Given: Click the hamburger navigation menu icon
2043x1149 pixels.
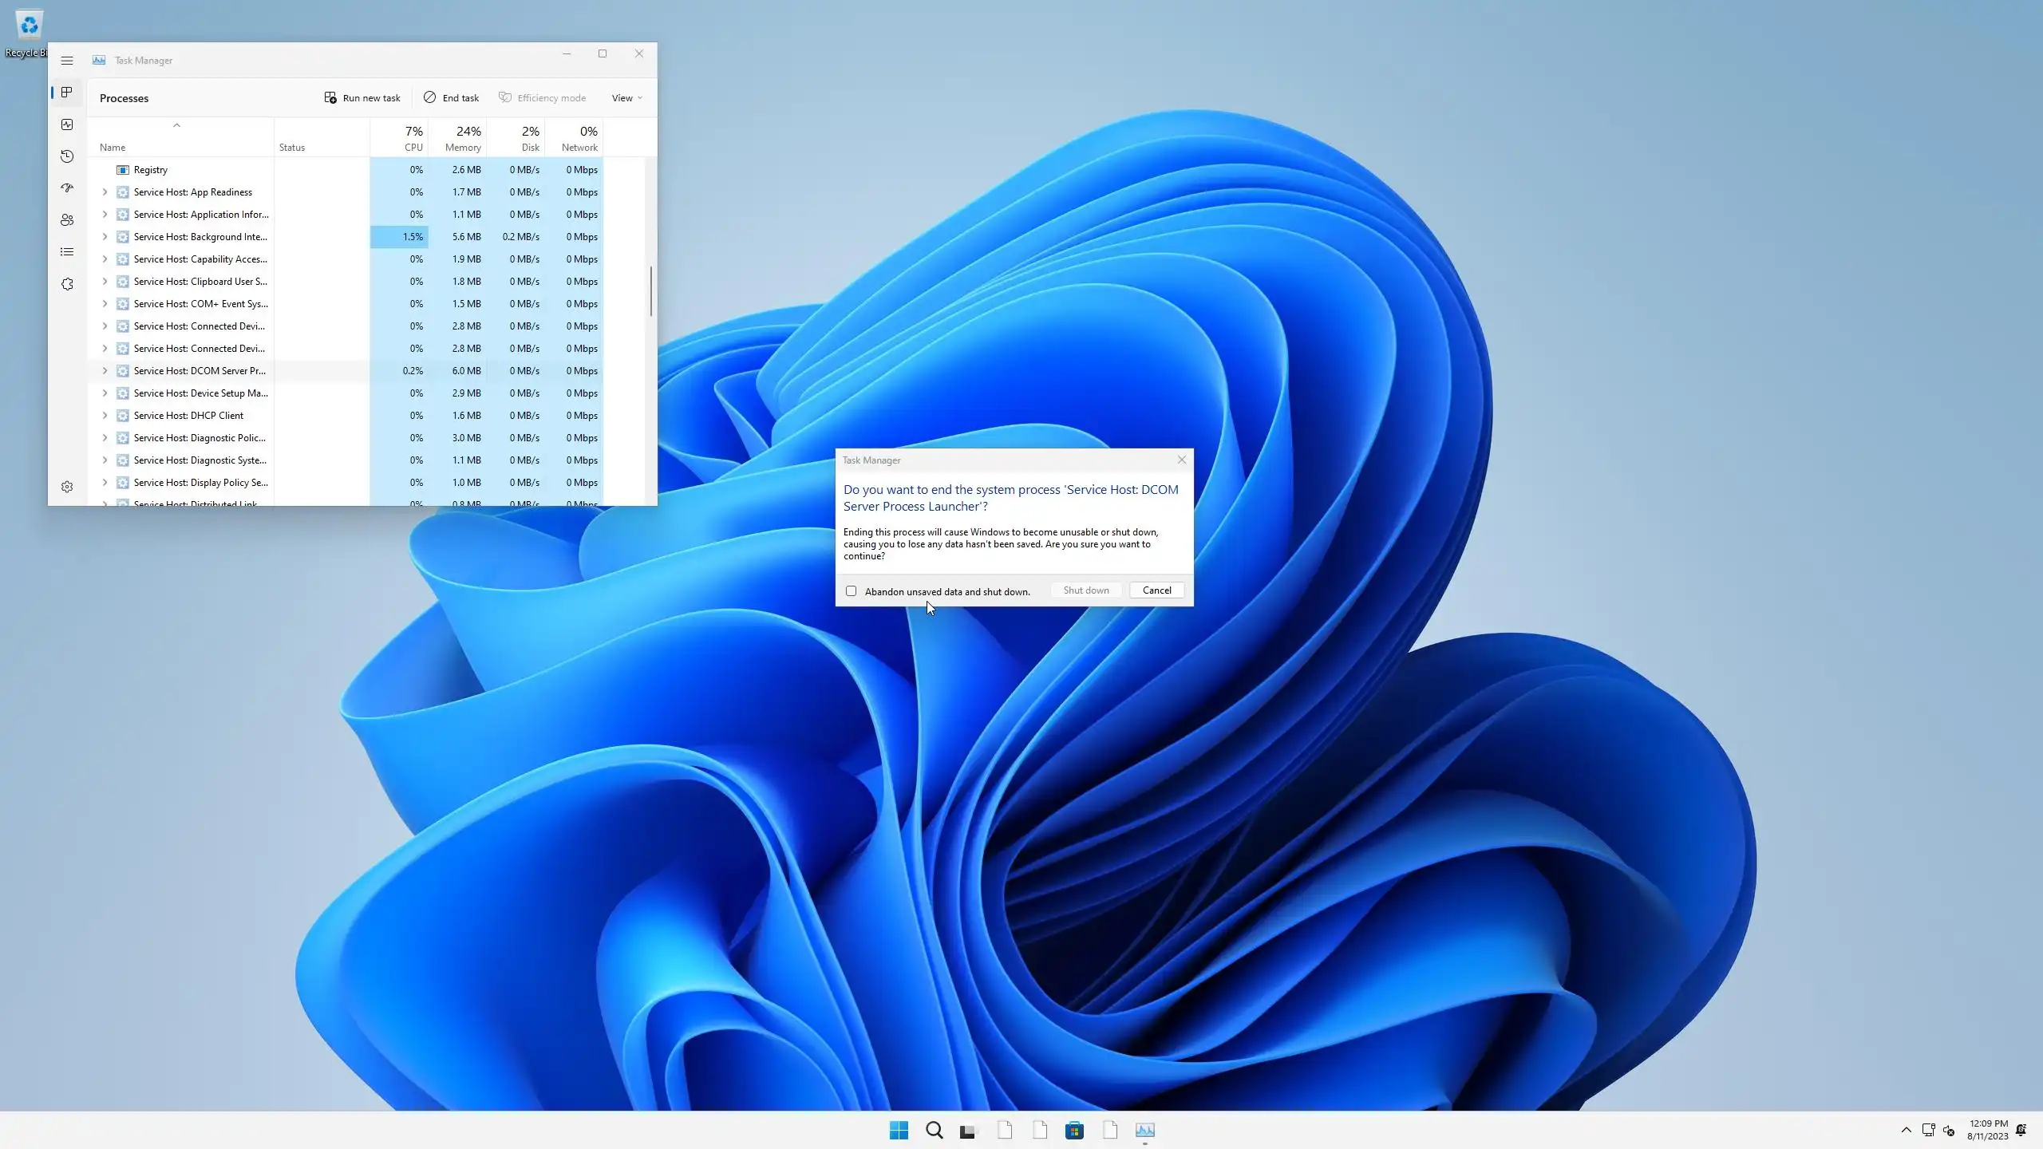Looking at the screenshot, I should [x=67, y=61].
